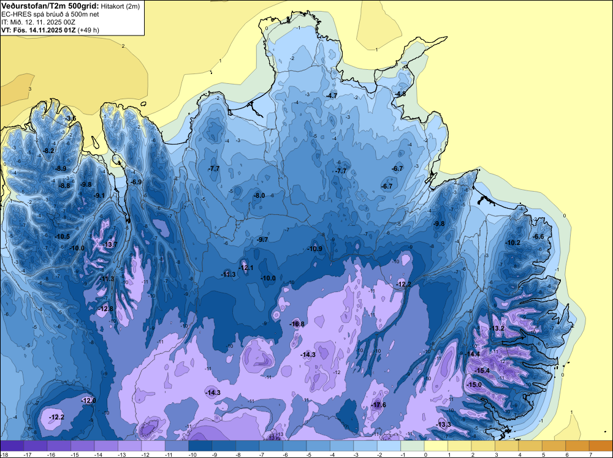Click the -4.8 temperature label
Image resolution: width=613 pixels, height=458 pixels.
400,94
